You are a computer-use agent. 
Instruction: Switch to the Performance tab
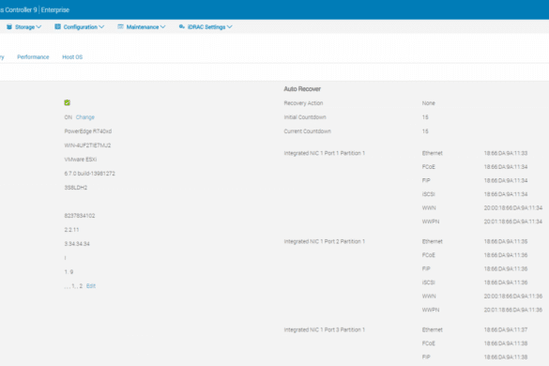[x=33, y=56]
